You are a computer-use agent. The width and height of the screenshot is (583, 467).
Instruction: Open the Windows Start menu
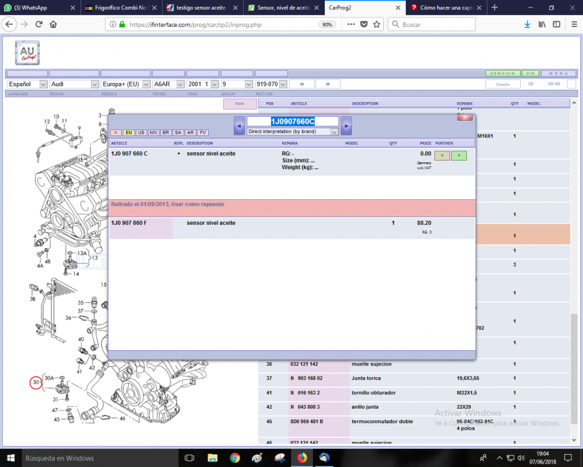(x=10, y=458)
